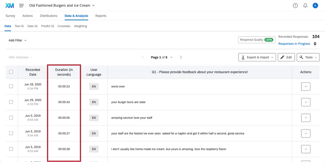Click the Export & Import download icon
325x162 pixels.
pos(243,57)
